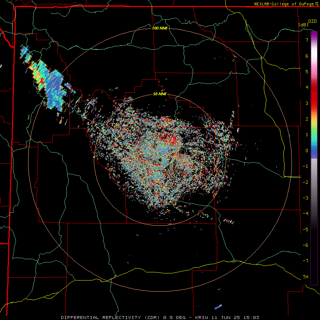Click the 50 NMI range ring label

[160, 94]
